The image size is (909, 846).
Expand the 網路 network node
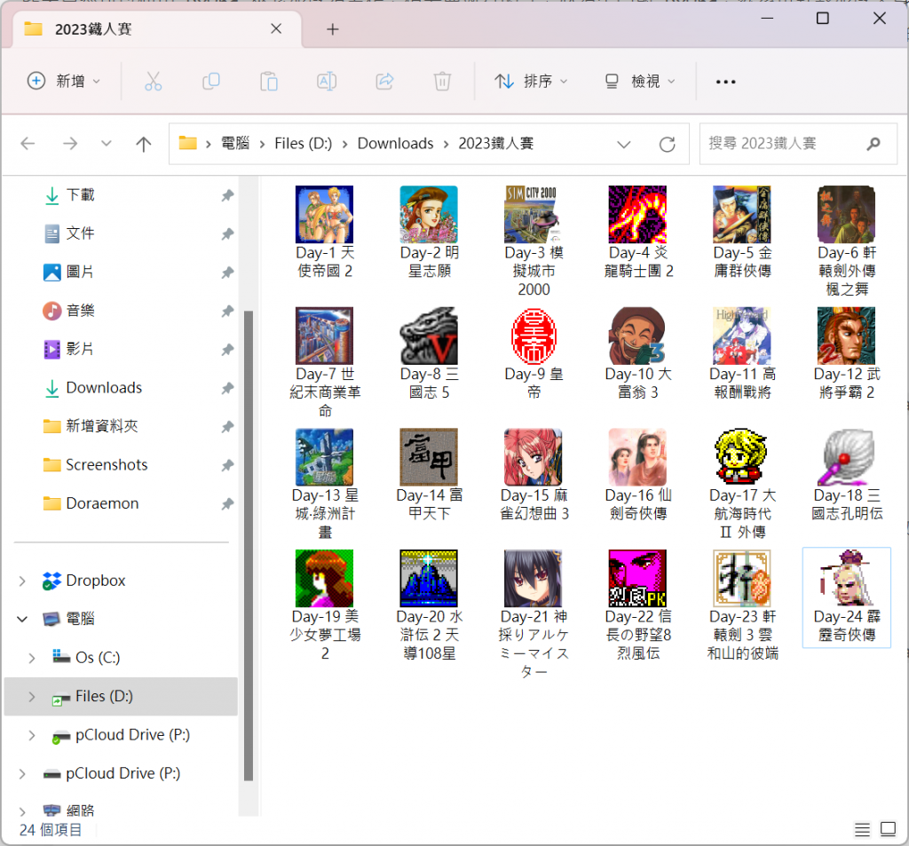22,810
